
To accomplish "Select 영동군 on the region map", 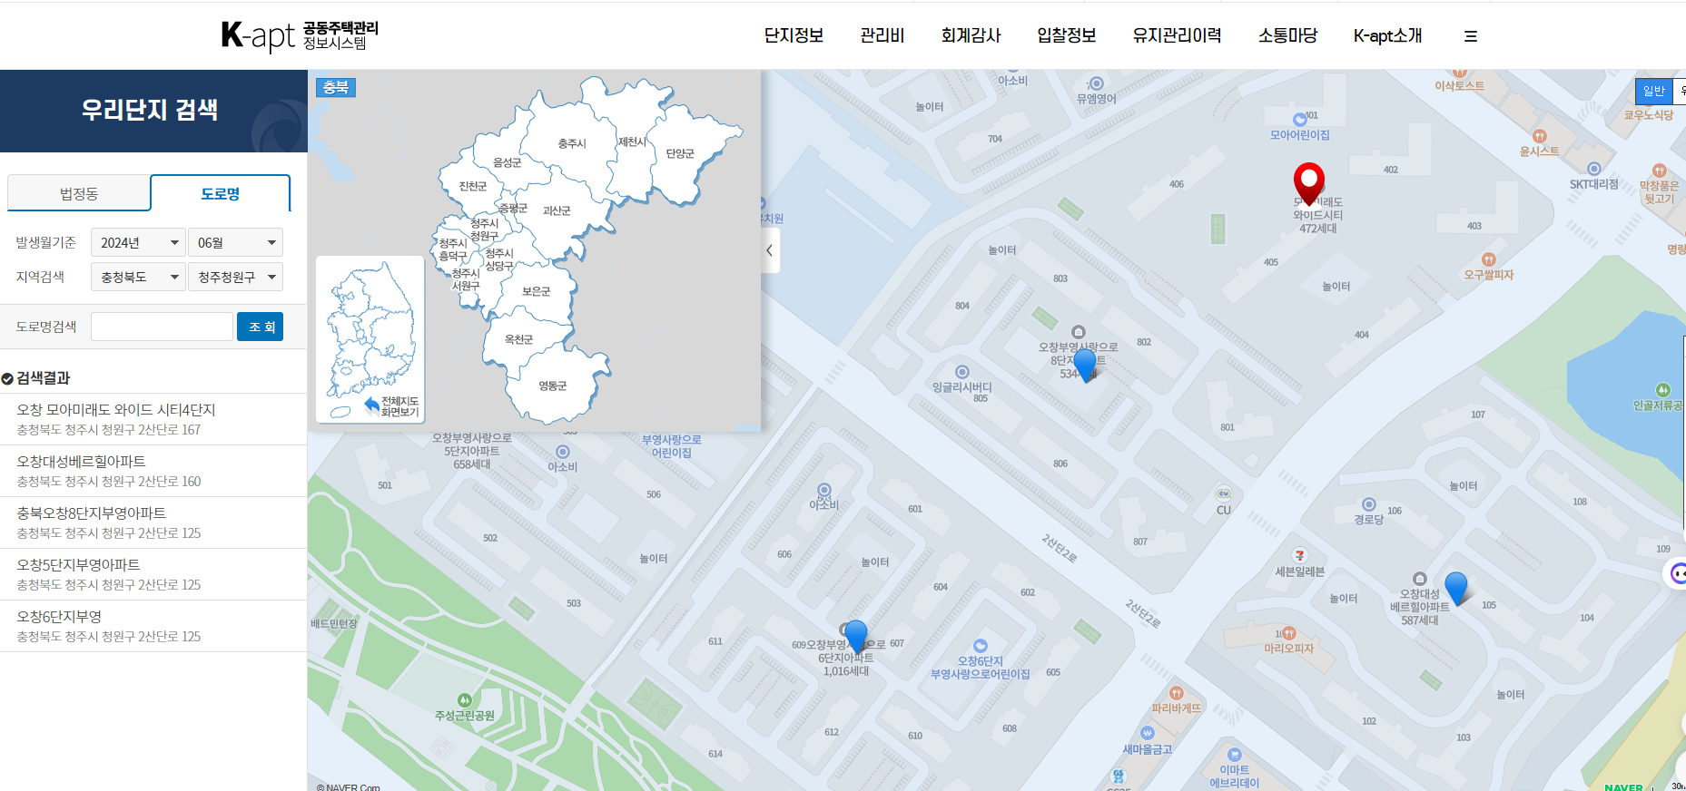I will pyautogui.click(x=553, y=386).
